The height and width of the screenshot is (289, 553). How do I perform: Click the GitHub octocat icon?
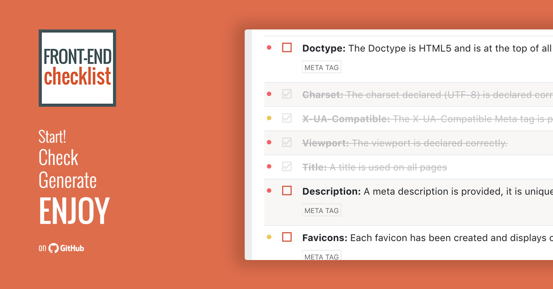[x=54, y=248]
